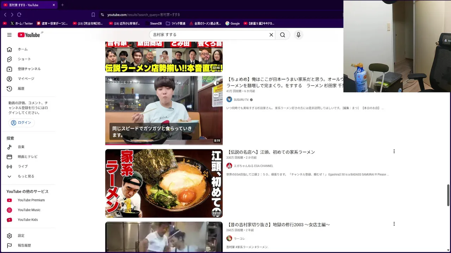This screenshot has width=451, height=253.
Task: Seek on the SUSURU preview progress bar
Action: click(x=164, y=144)
